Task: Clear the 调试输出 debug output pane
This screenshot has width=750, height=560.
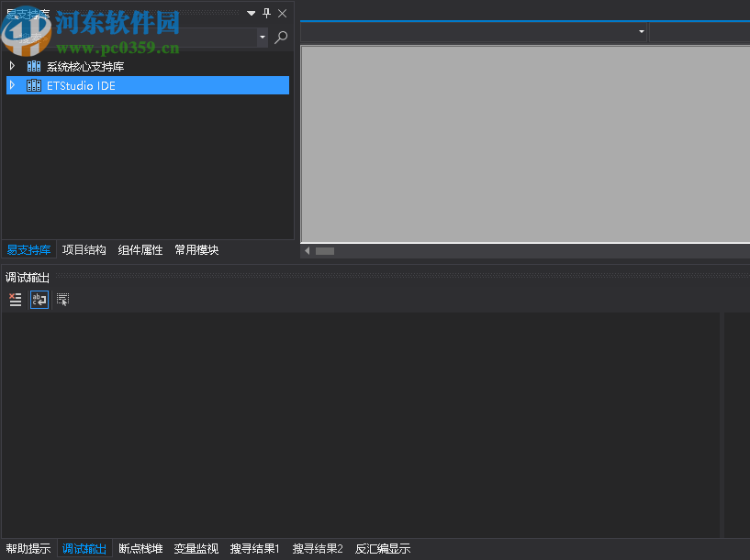Action: pyautogui.click(x=15, y=299)
